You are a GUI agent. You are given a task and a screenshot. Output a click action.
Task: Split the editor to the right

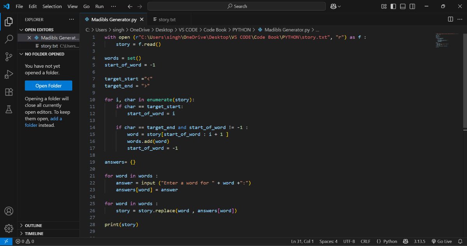click(x=450, y=19)
